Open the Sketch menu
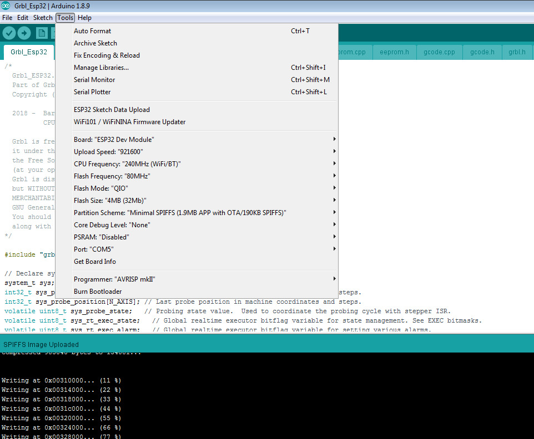Screen dimensions: 534x439 click(x=43, y=18)
